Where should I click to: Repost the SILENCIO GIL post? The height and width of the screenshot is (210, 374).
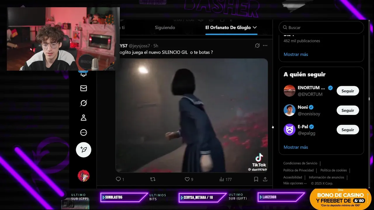pos(153,179)
